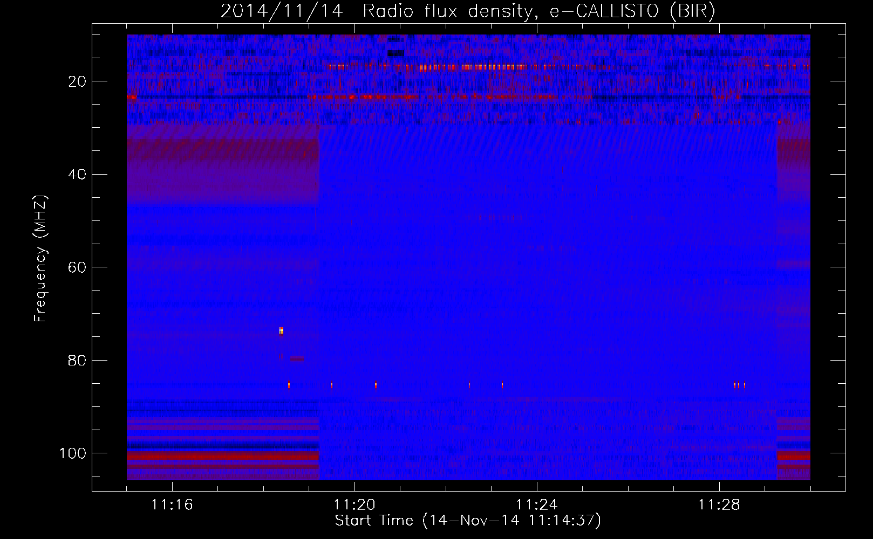This screenshot has width=873, height=539.
Task: Click the frequency tick label 40
Action: tap(77, 174)
